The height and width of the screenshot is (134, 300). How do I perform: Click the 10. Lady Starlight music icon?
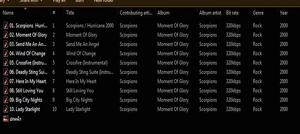point(5,109)
